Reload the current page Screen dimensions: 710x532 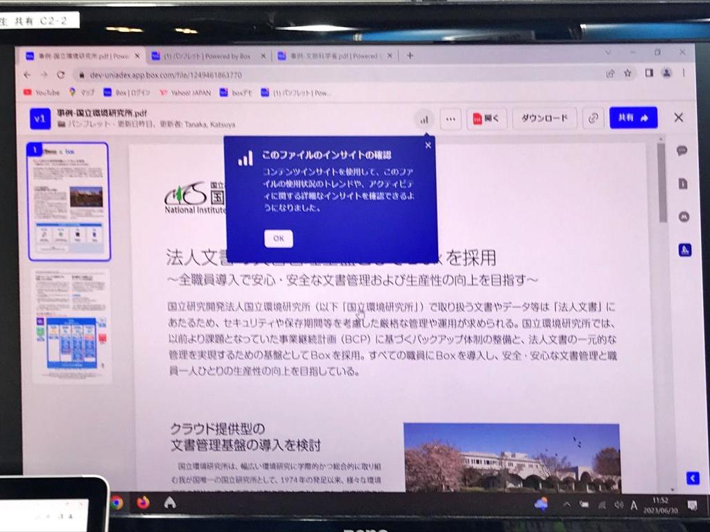coord(61,75)
